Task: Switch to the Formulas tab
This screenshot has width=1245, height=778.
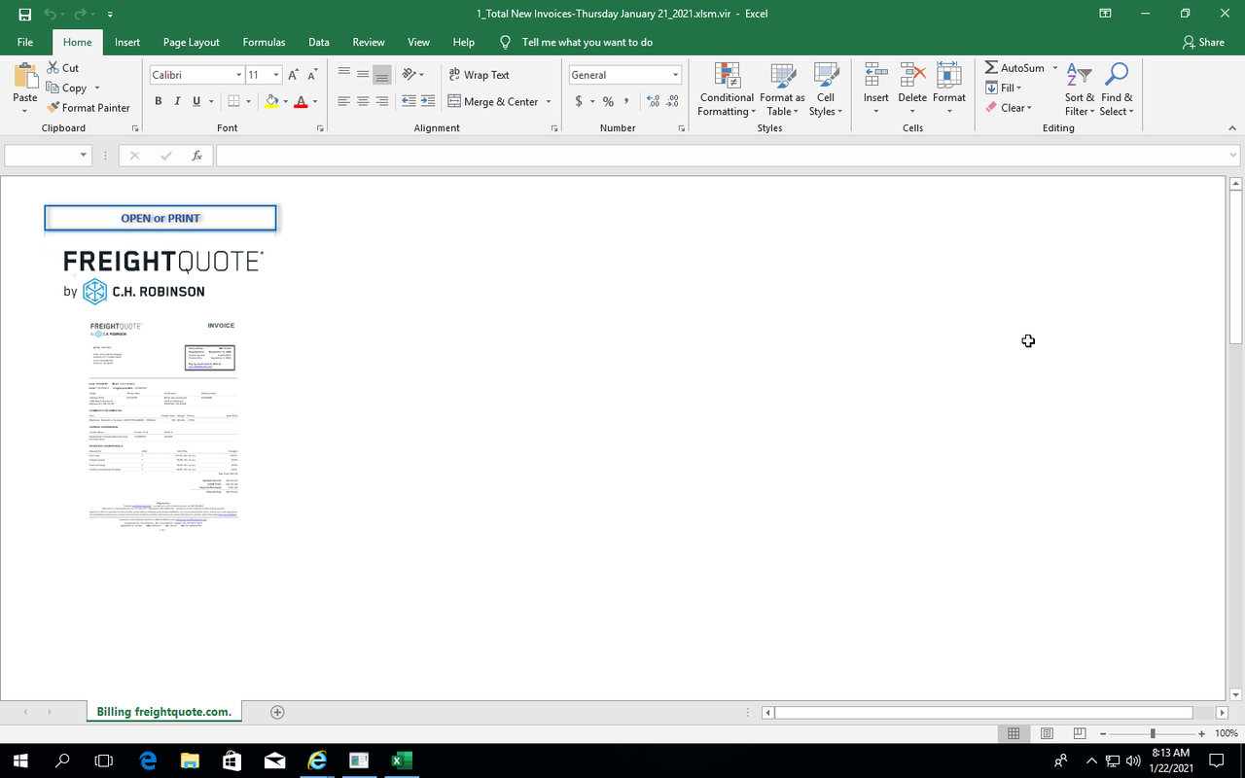Action: coord(264,42)
